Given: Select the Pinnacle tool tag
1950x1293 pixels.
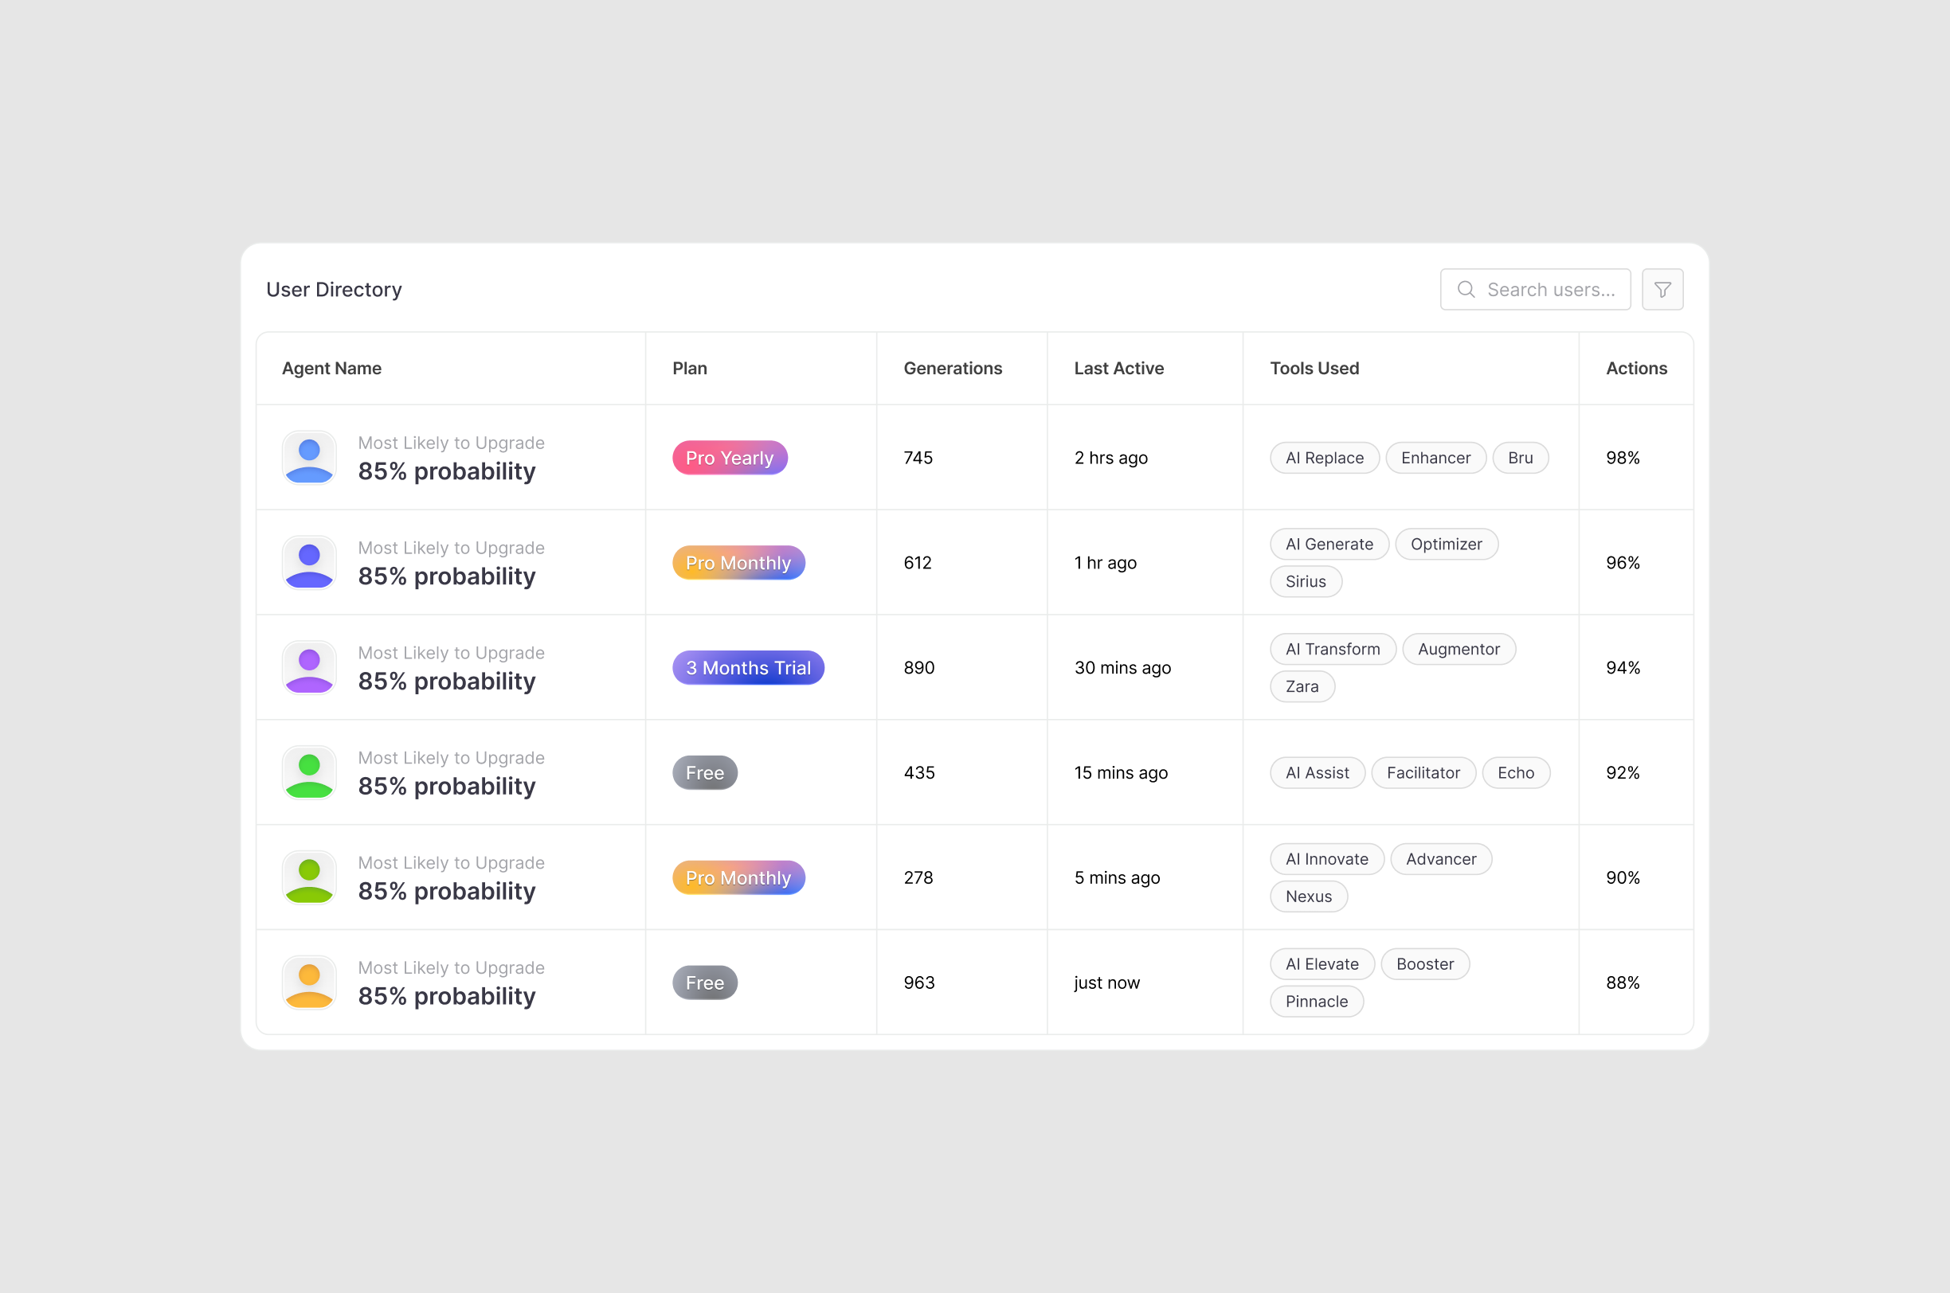Looking at the screenshot, I should [x=1317, y=1001].
